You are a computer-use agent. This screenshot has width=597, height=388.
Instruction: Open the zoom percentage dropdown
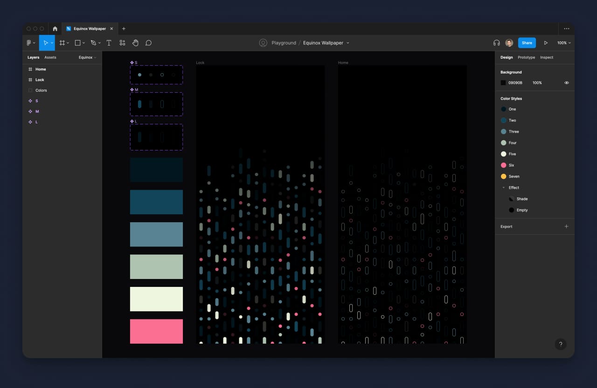pyautogui.click(x=563, y=42)
